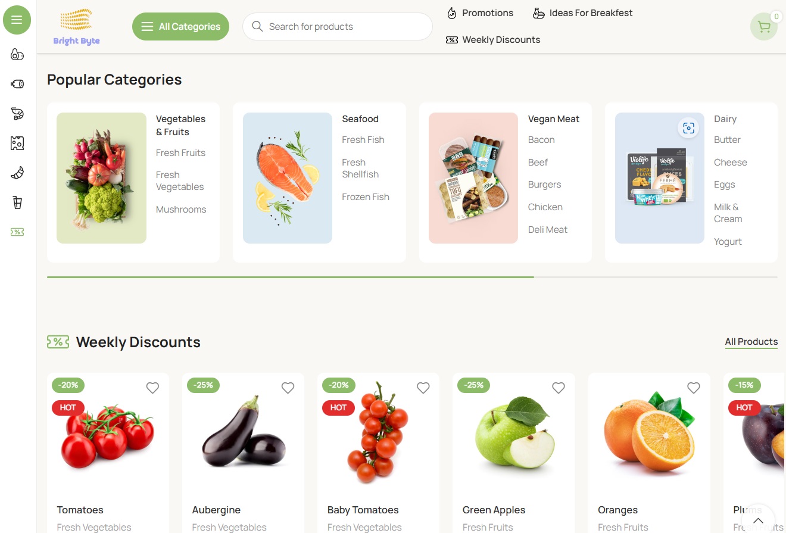Viewport: 786px width, 533px height.
Task: Toggle wishlist heart on Aubergine card
Action: 288,388
